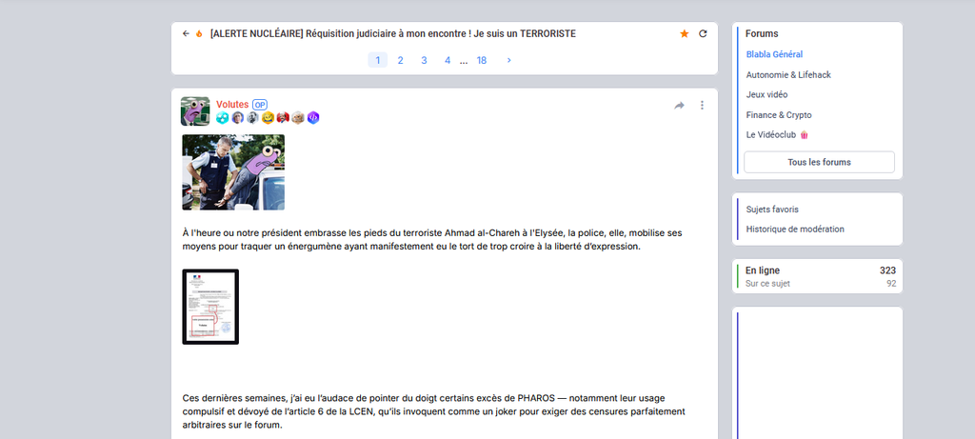This screenshot has width=975, height=439.
Task: Click the grey bearded-man badge under Volutes
Action: coord(252,117)
